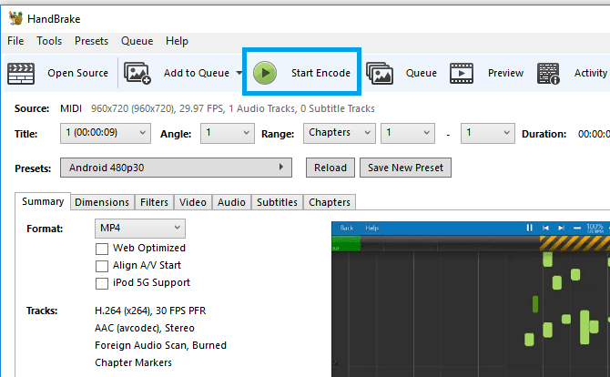The height and width of the screenshot is (377, 610).
Task: Enable the Web Optimized checkbox
Action: tap(102, 249)
